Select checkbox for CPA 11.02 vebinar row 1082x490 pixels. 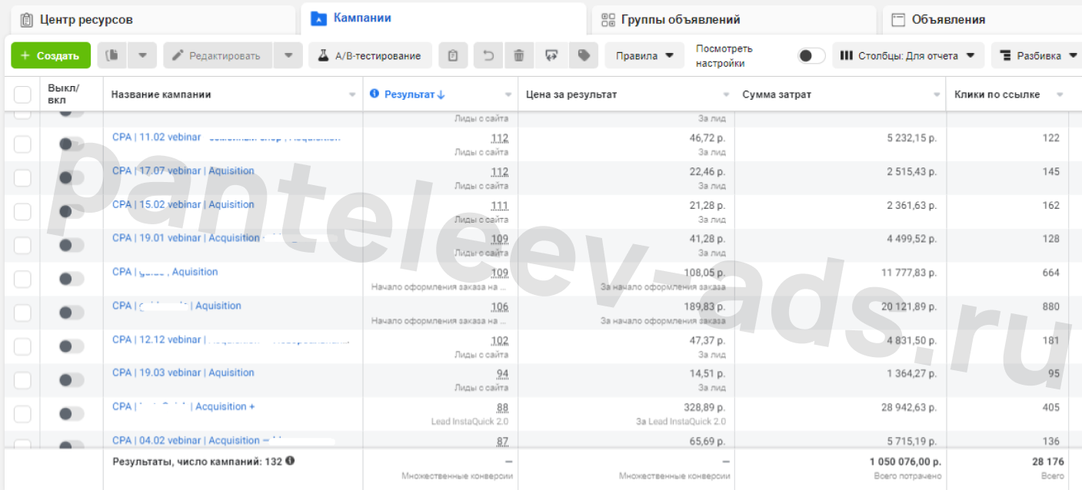(x=22, y=144)
